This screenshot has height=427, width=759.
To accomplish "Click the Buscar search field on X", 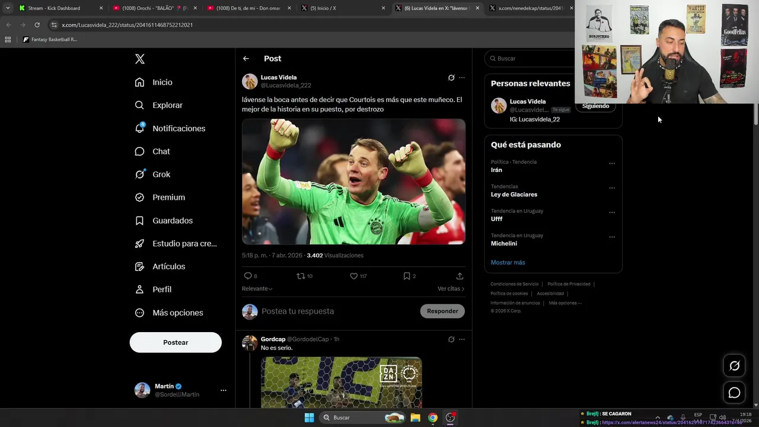I will pyautogui.click(x=530, y=59).
